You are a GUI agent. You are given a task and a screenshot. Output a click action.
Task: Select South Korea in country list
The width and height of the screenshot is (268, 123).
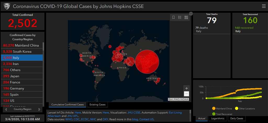(22, 51)
